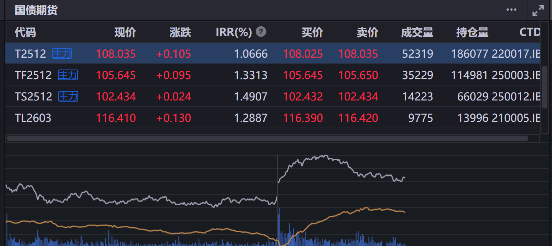
Task: Click volume value 14223
Action: coord(418,96)
